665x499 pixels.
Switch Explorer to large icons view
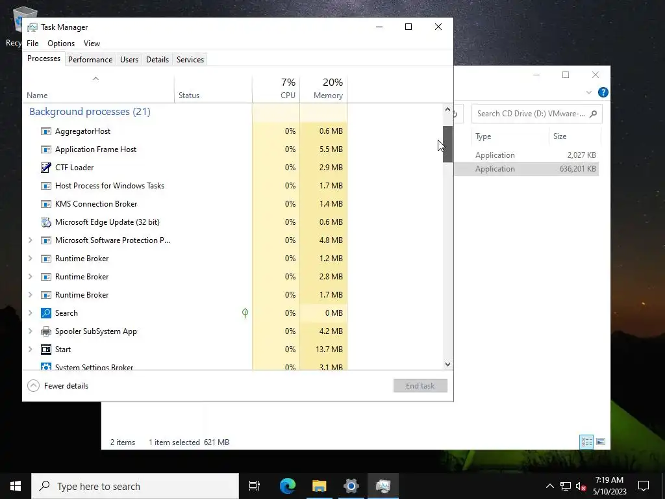pos(601,442)
